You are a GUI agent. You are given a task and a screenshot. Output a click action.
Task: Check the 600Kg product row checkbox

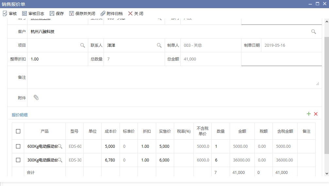18,146
